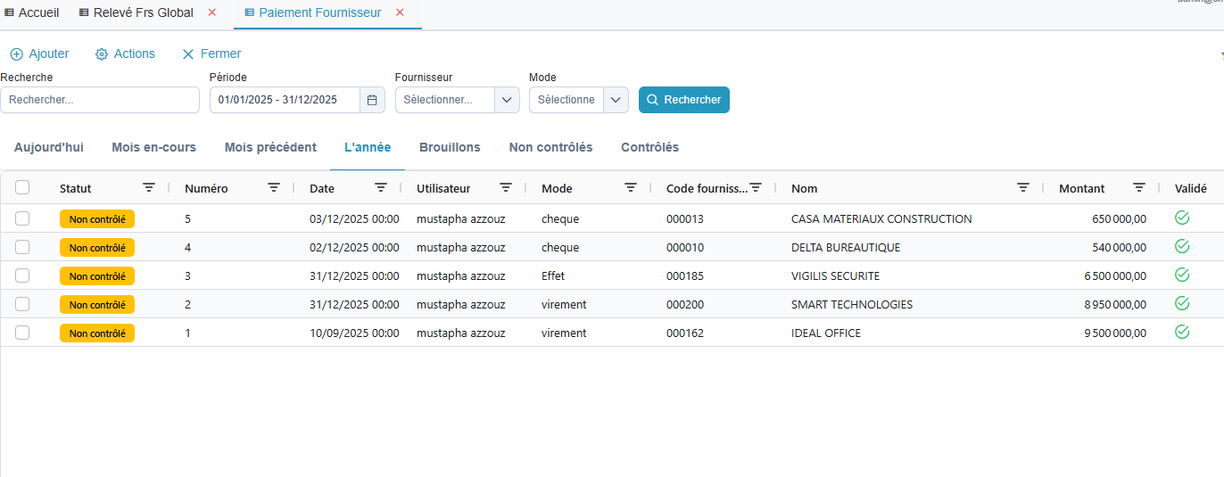Expand the Fournisseur dropdown
The width and height of the screenshot is (1224, 477).
point(507,100)
